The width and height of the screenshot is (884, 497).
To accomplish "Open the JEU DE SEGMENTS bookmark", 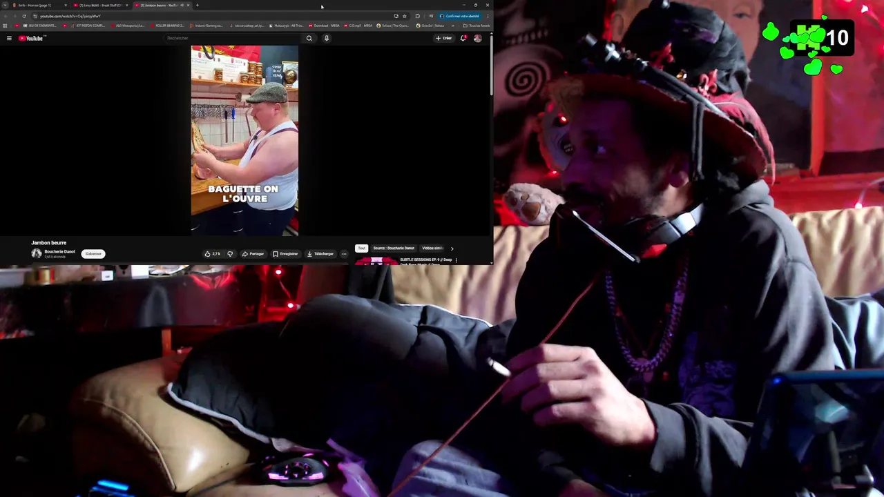I will (39, 26).
